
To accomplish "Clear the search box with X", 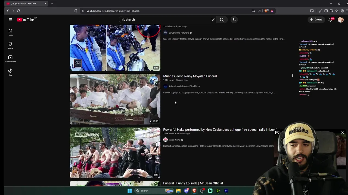I will 213,19.
